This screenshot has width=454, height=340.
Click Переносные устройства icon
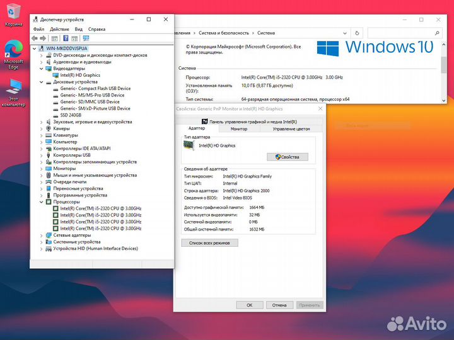49,188
